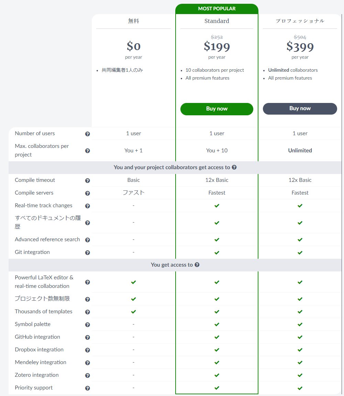Show help for Priority support

[x=88, y=388]
